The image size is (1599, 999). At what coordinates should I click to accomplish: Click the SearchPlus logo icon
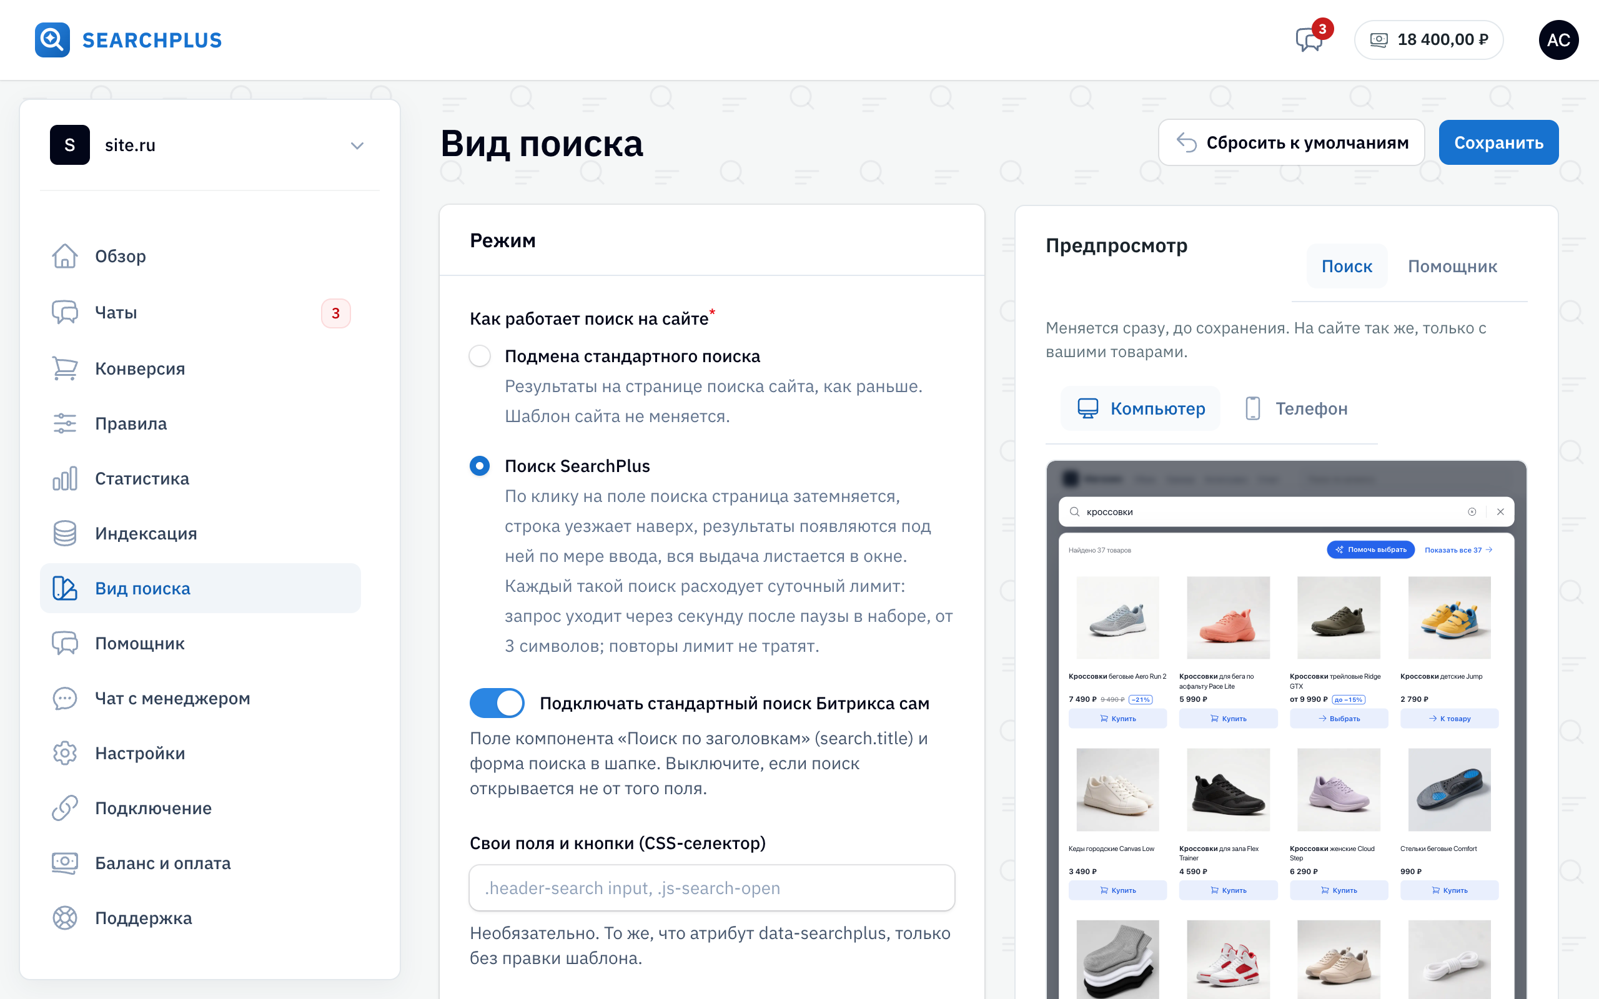click(x=52, y=39)
